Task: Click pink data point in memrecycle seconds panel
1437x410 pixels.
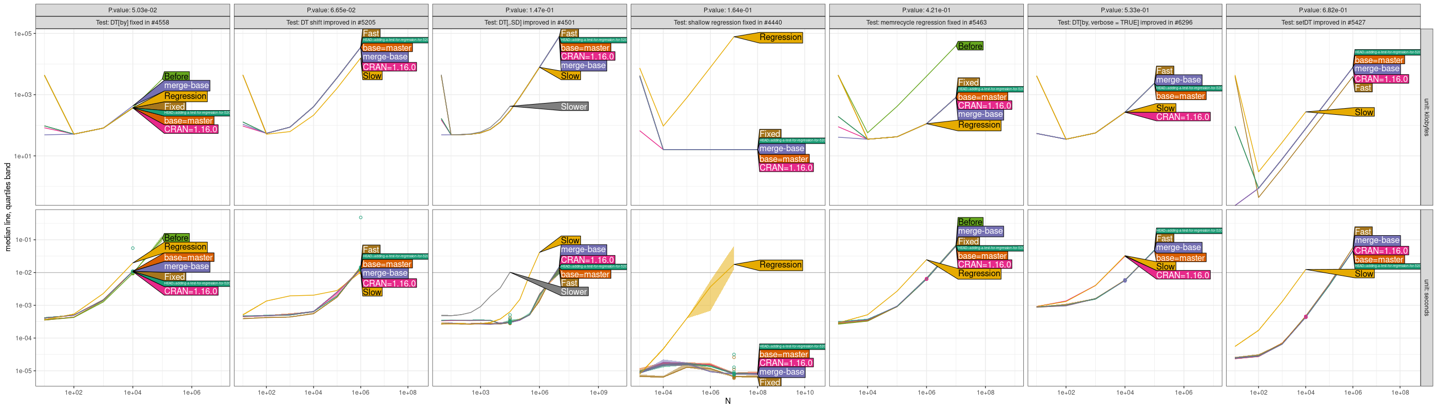Action: (x=926, y=279)
